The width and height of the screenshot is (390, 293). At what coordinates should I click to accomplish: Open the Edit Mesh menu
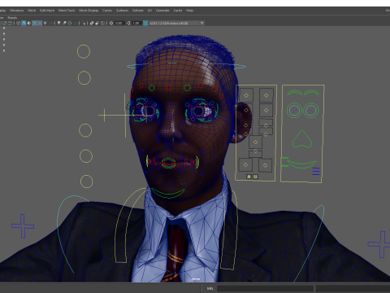47,11
